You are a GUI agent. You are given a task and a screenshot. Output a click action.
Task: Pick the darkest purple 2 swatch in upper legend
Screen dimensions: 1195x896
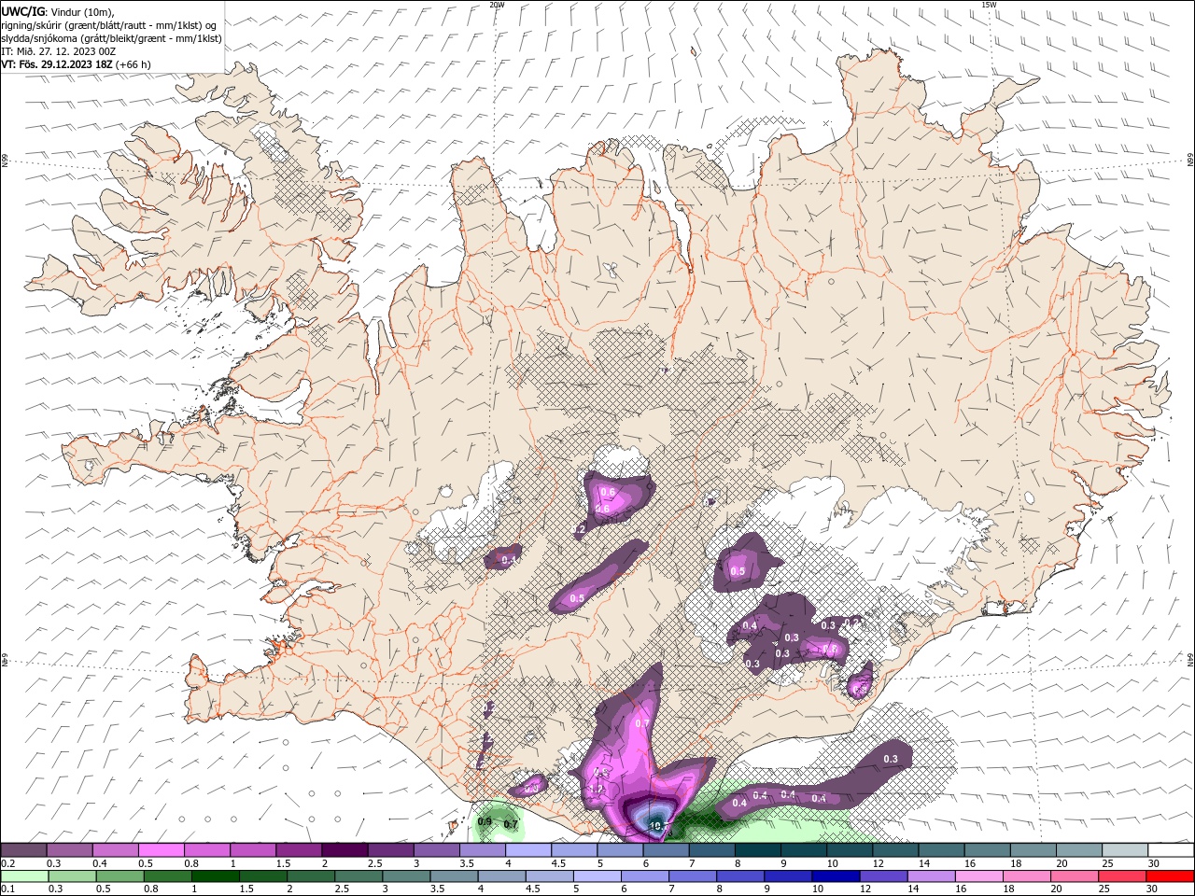[x=344, y=850]
